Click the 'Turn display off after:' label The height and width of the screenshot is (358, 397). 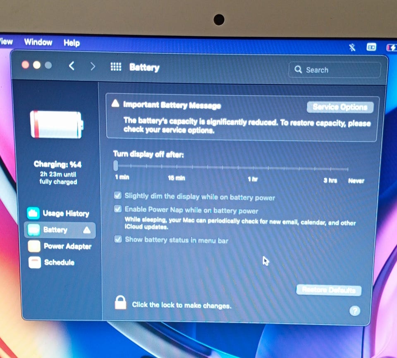(148, 154)
